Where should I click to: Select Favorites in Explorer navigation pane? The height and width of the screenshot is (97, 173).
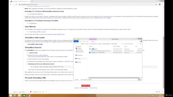tap(79, 47)
